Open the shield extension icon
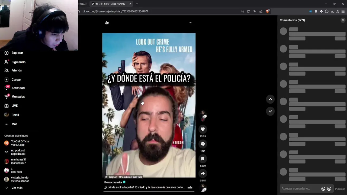 (x=316, y=11)
